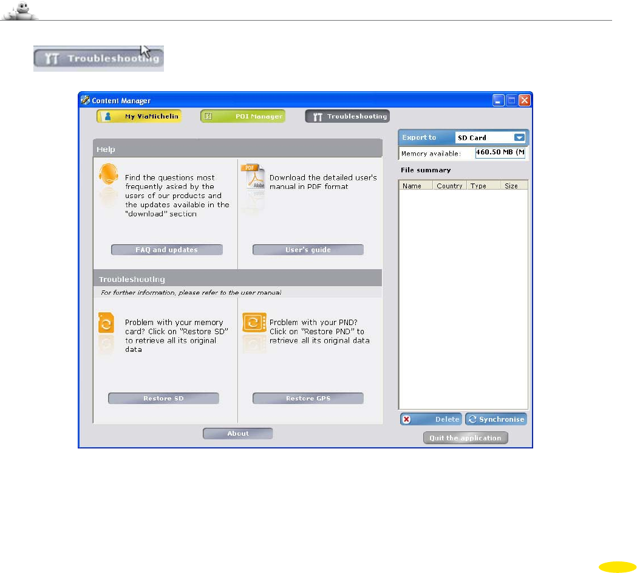Click the Delete button
This screenshot has width=637, height=573.
(431, 419)
